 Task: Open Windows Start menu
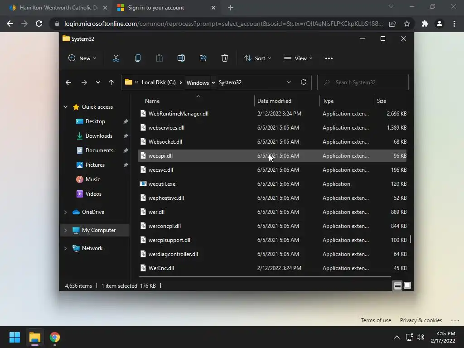(14, 337)
